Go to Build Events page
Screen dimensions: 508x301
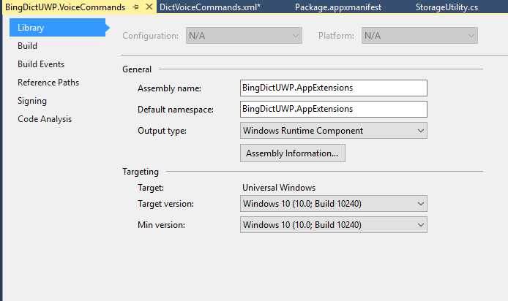coord(41,64)
